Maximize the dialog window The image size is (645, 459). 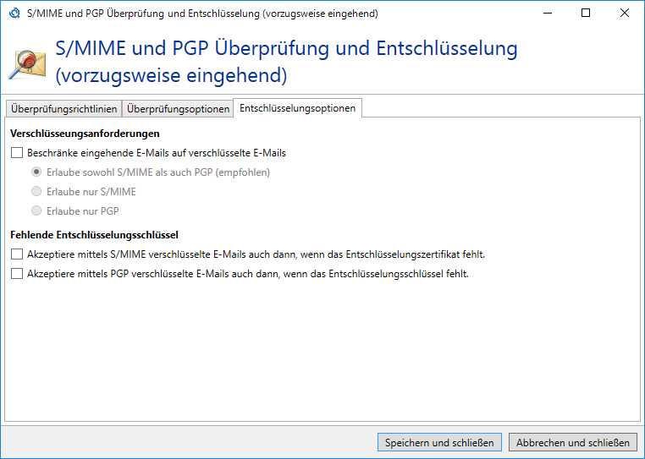pos(586,14)
